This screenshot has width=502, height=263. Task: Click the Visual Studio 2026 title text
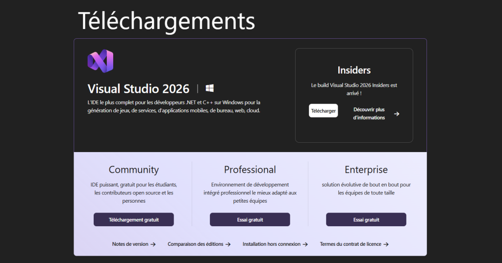(138, 89)
